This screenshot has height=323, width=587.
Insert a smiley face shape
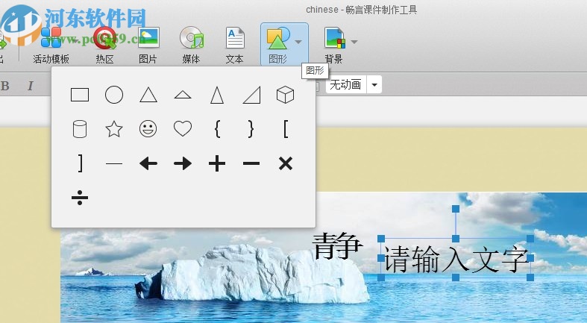pyautogui.click(x=148, y=129)
